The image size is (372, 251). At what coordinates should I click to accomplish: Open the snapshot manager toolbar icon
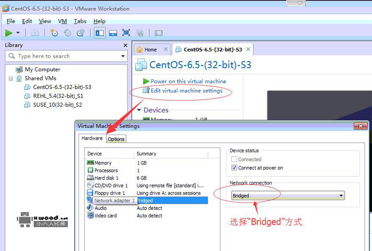[81, 33]
